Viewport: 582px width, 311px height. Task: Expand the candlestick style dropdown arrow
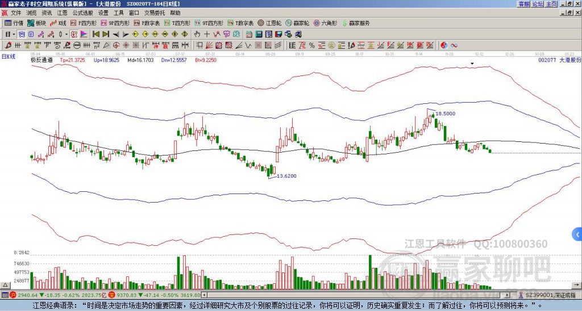click(x=66, y=35)
